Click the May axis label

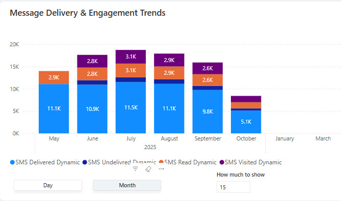point(54,138)
